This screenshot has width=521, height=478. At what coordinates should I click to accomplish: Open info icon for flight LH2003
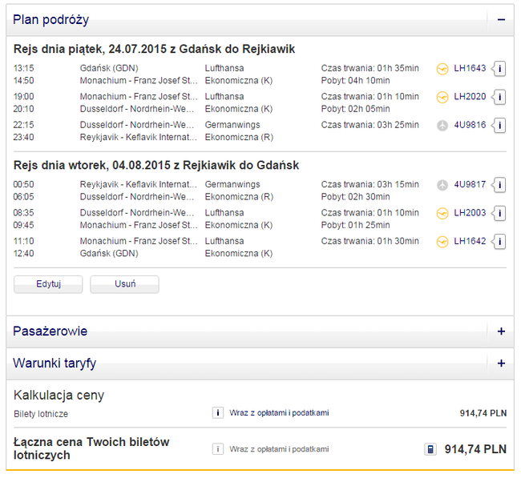(x=499, y=214)
